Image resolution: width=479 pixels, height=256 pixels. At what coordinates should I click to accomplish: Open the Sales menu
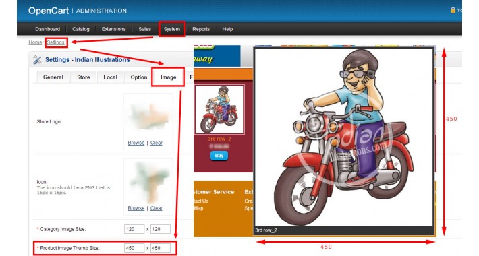coord(144,29)
